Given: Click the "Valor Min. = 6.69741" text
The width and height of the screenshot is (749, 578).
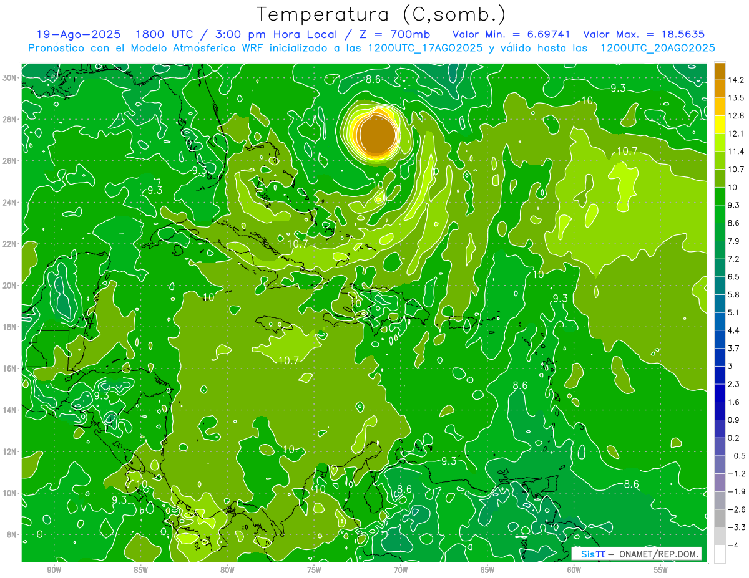Looking at the screenshot, I should pos(512,34).
